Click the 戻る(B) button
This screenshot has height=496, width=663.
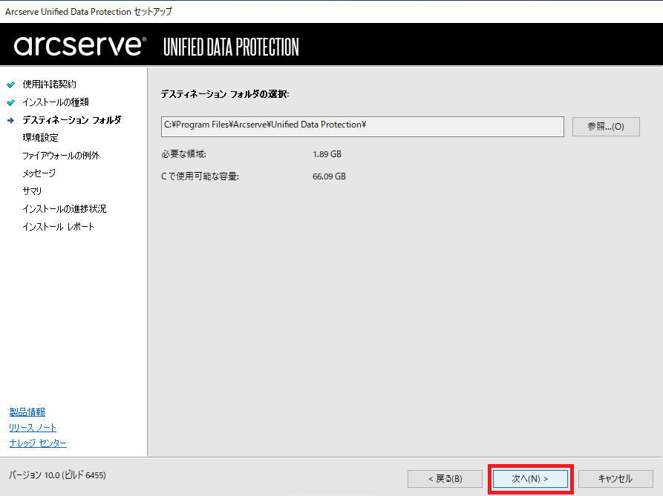click(445, 479)
